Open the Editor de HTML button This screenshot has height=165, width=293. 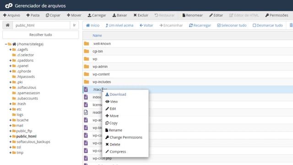tap(244, 15)
